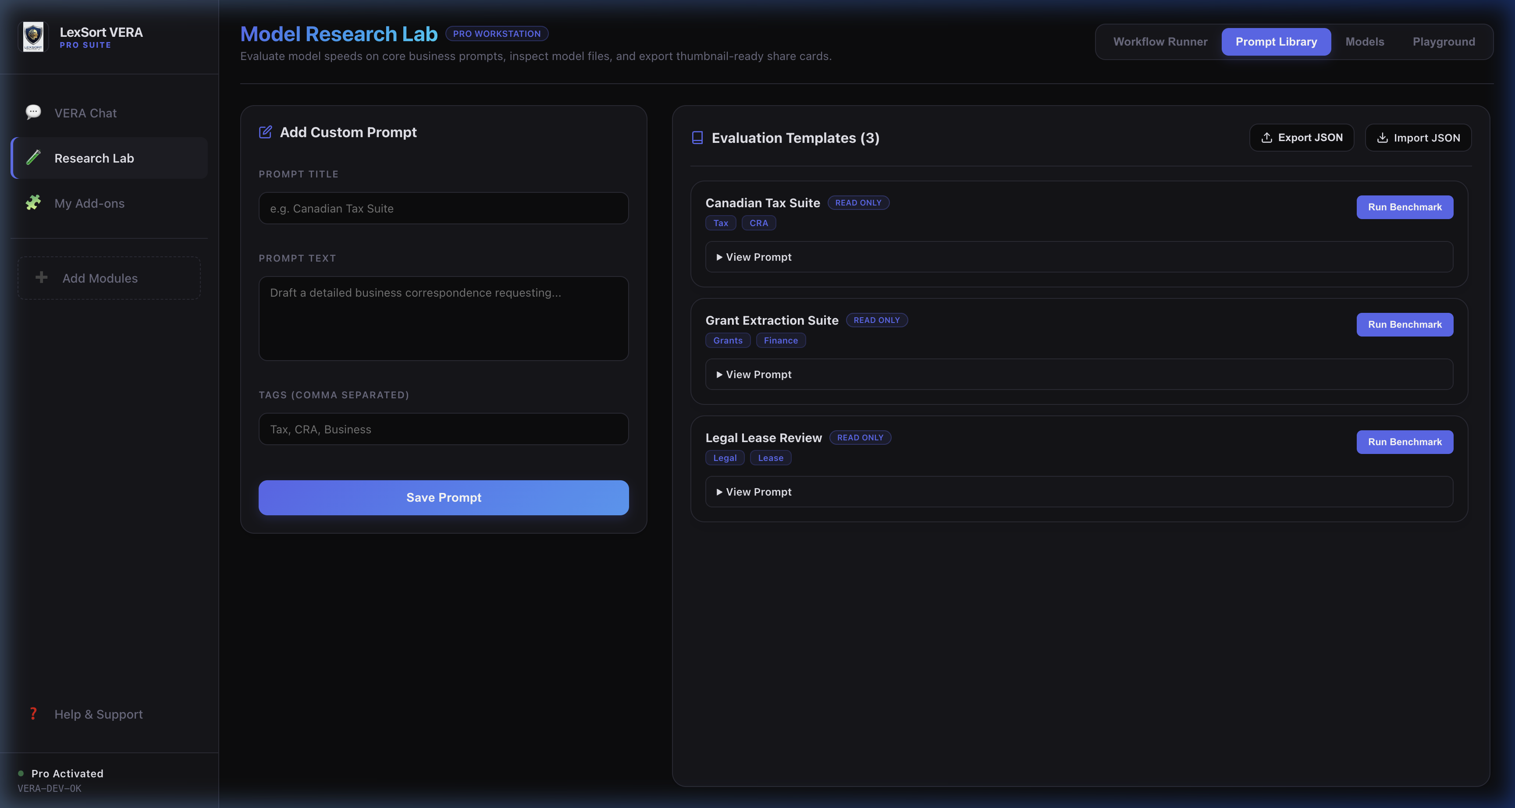The width and height of the screenshot is (1515, 808).
Task: Expand View Prompt for Canadian Tax Suite
Action: tap(1079, 257)
